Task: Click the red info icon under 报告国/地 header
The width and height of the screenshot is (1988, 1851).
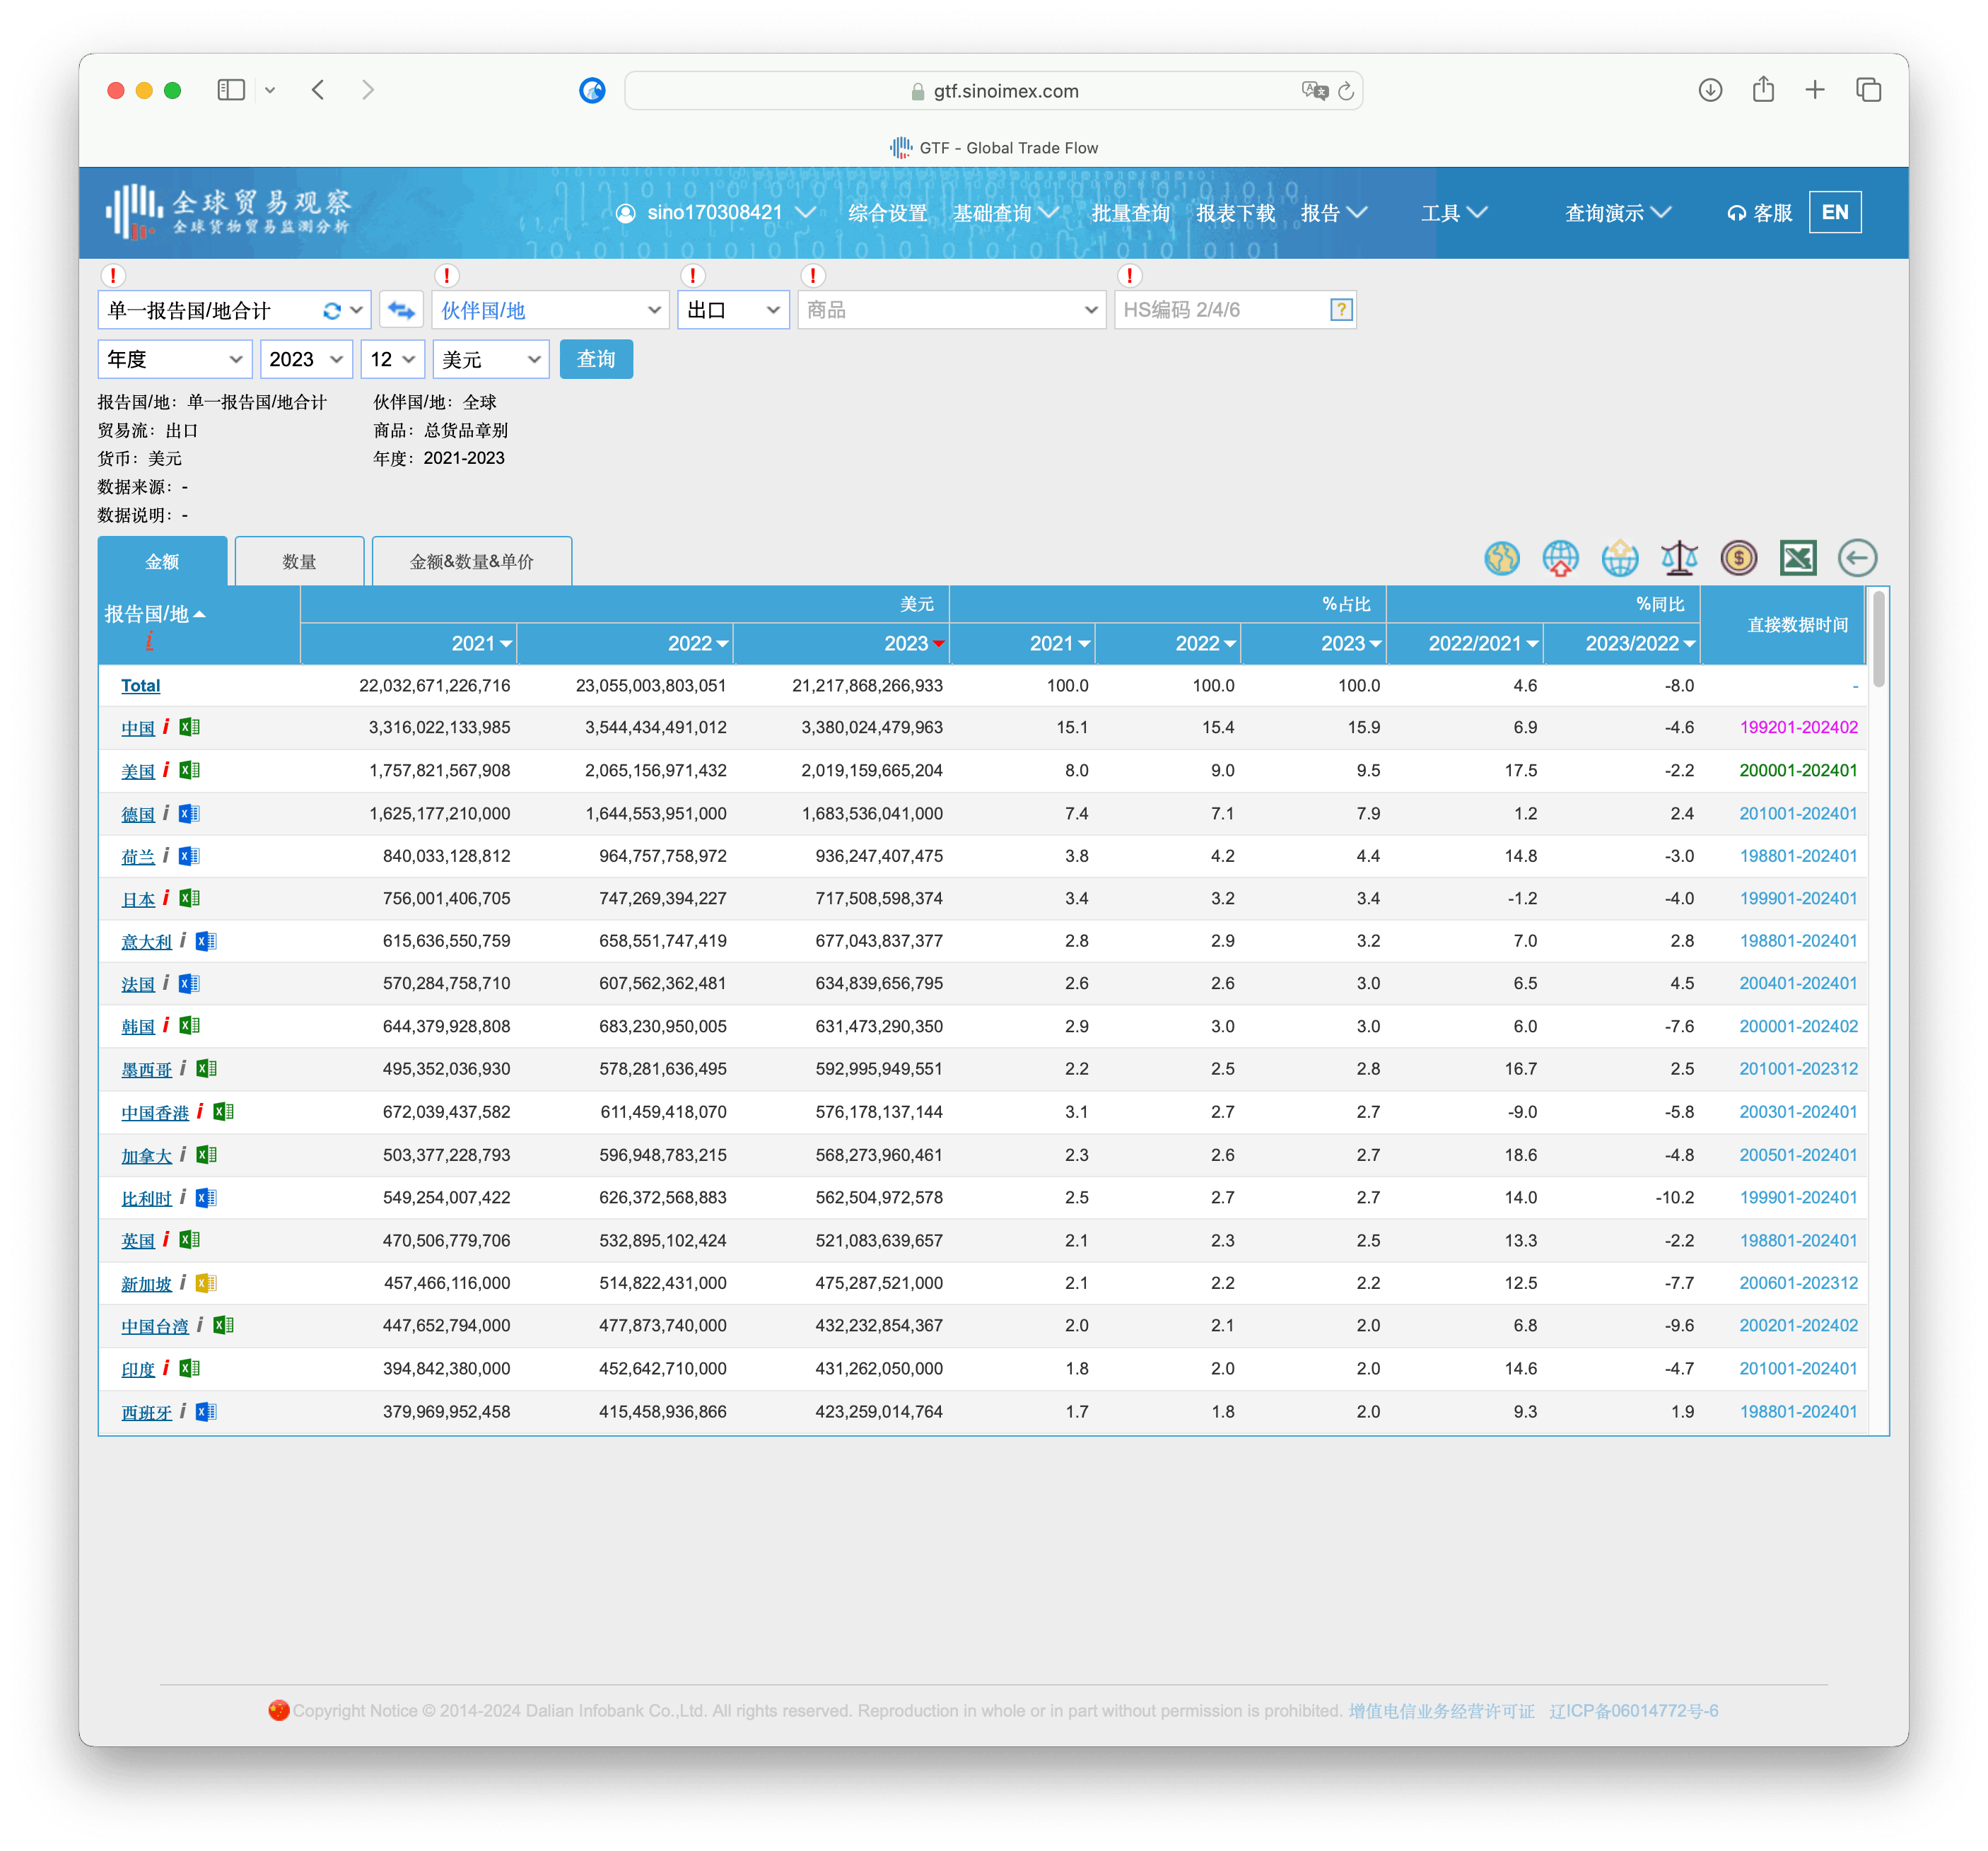Action: 149,641
